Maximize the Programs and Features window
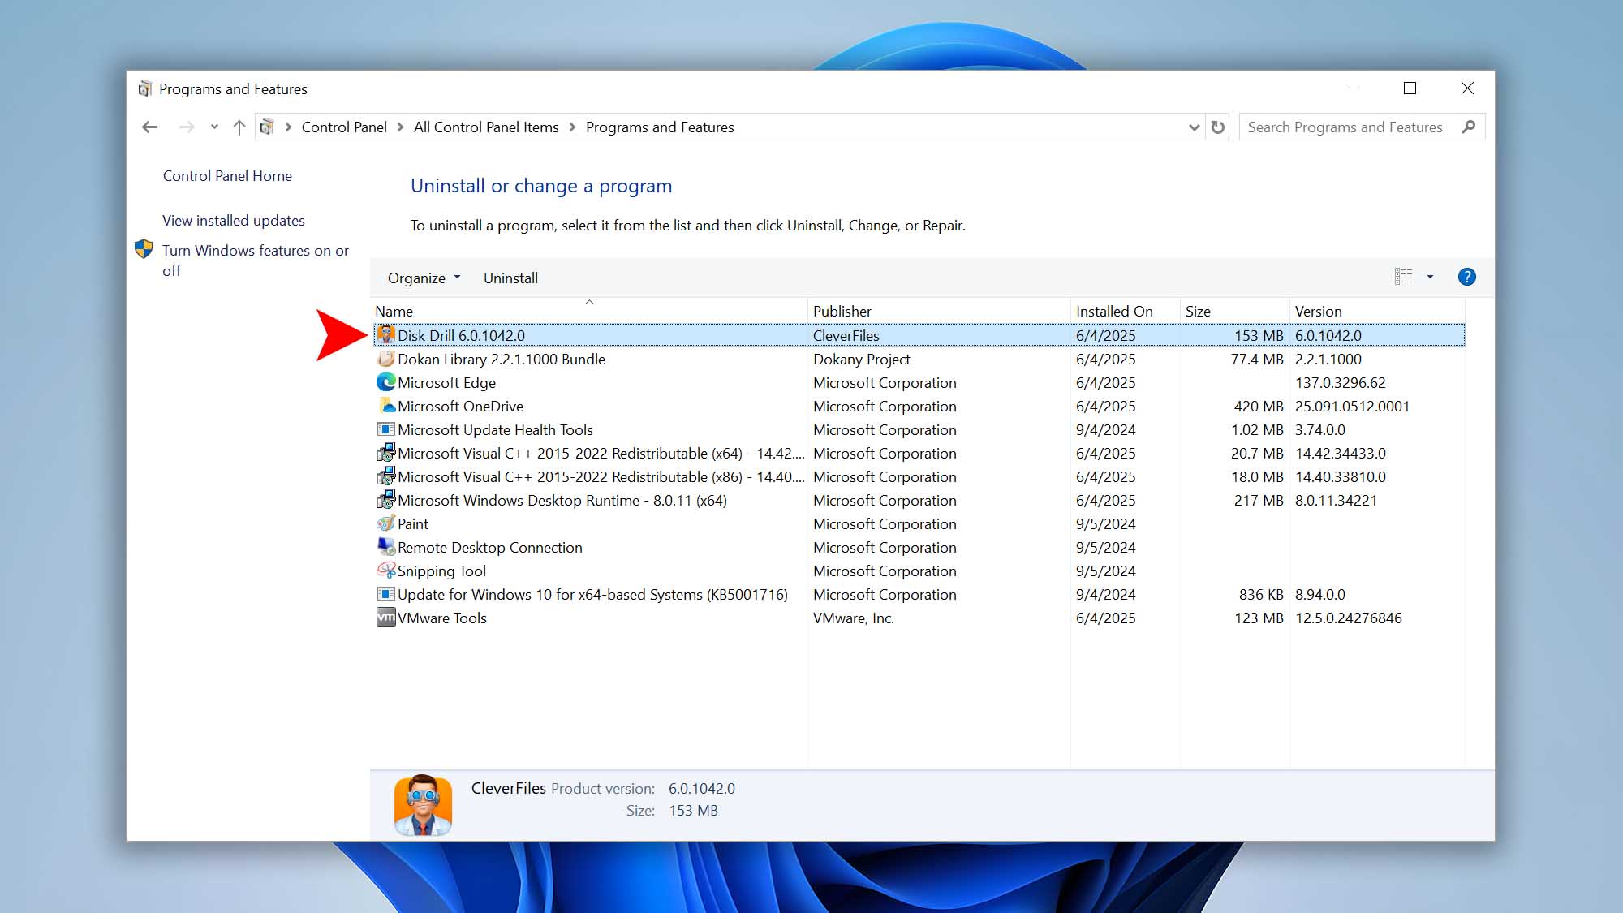The height and width of the screenshot is (913, 1623). 1410,88
